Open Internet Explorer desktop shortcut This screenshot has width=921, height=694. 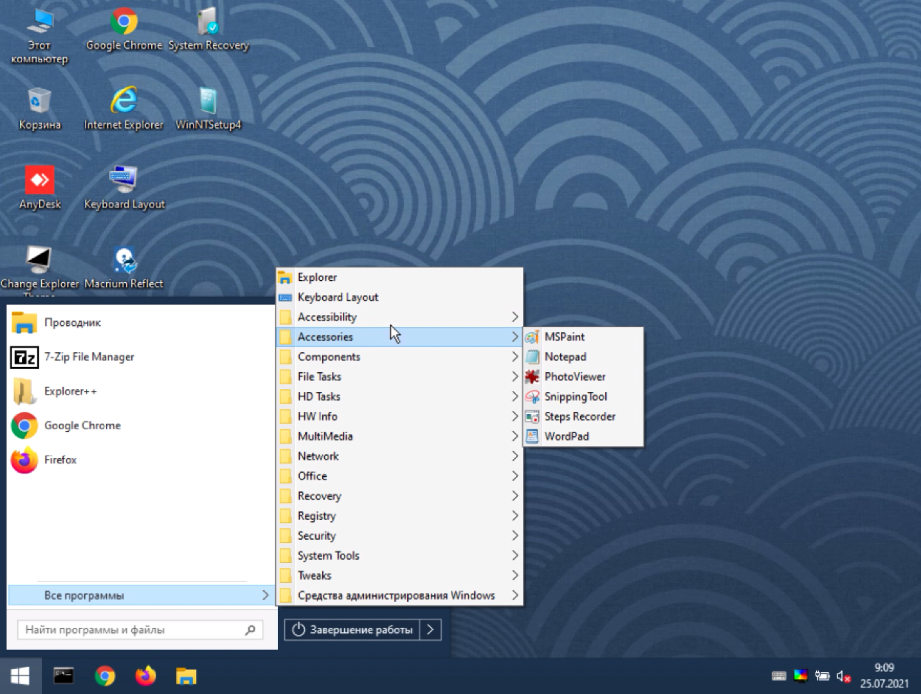[x=123, y=102]
